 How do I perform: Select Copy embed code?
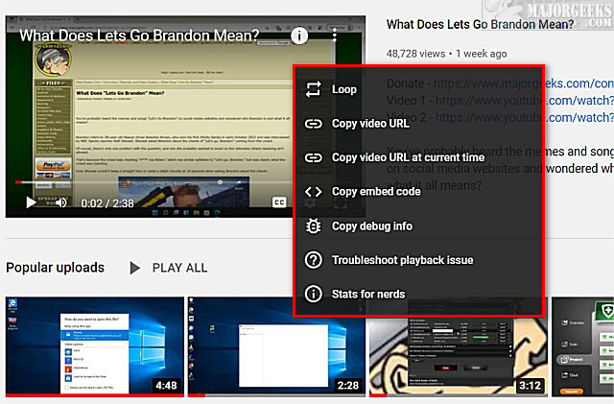click(x=418, y=192)
